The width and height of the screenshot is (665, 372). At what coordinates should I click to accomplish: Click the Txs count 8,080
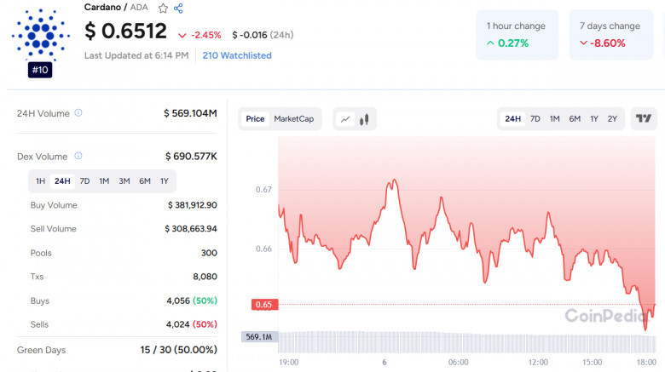[205, 277]
